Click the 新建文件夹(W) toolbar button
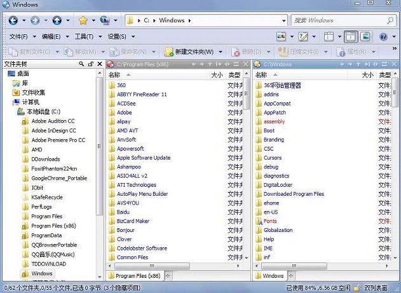Screen dimensions: 401x293 pos(194,51)
